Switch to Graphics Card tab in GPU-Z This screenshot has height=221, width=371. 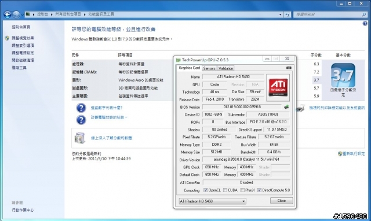(x=190, y=68)
